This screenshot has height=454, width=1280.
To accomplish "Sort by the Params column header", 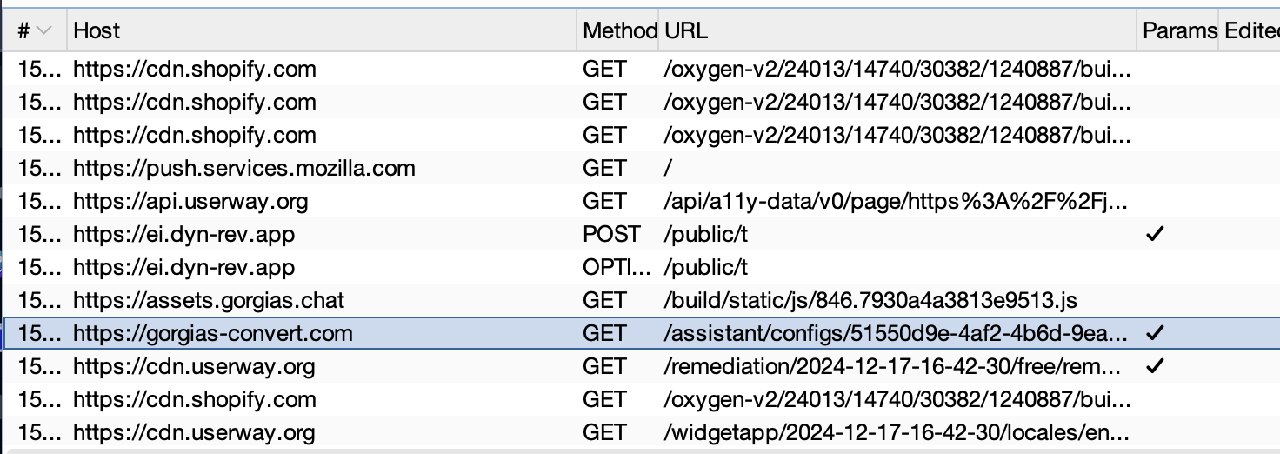I will pos(1178,30).
